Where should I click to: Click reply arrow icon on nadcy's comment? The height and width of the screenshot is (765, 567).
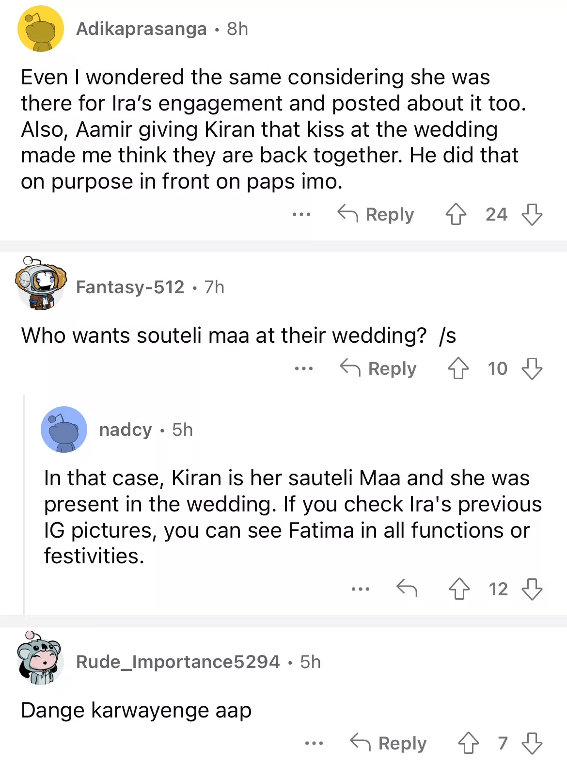pos(407,589)
